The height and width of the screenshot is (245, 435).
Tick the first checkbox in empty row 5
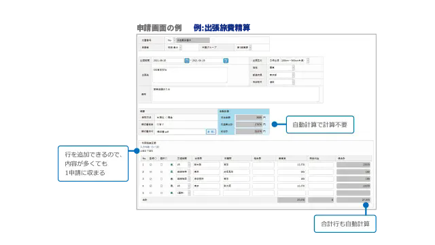tap(151, 193)
